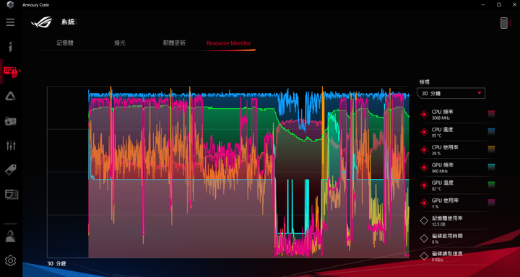Open the deals price tag icon

click(x=11, y=170)
